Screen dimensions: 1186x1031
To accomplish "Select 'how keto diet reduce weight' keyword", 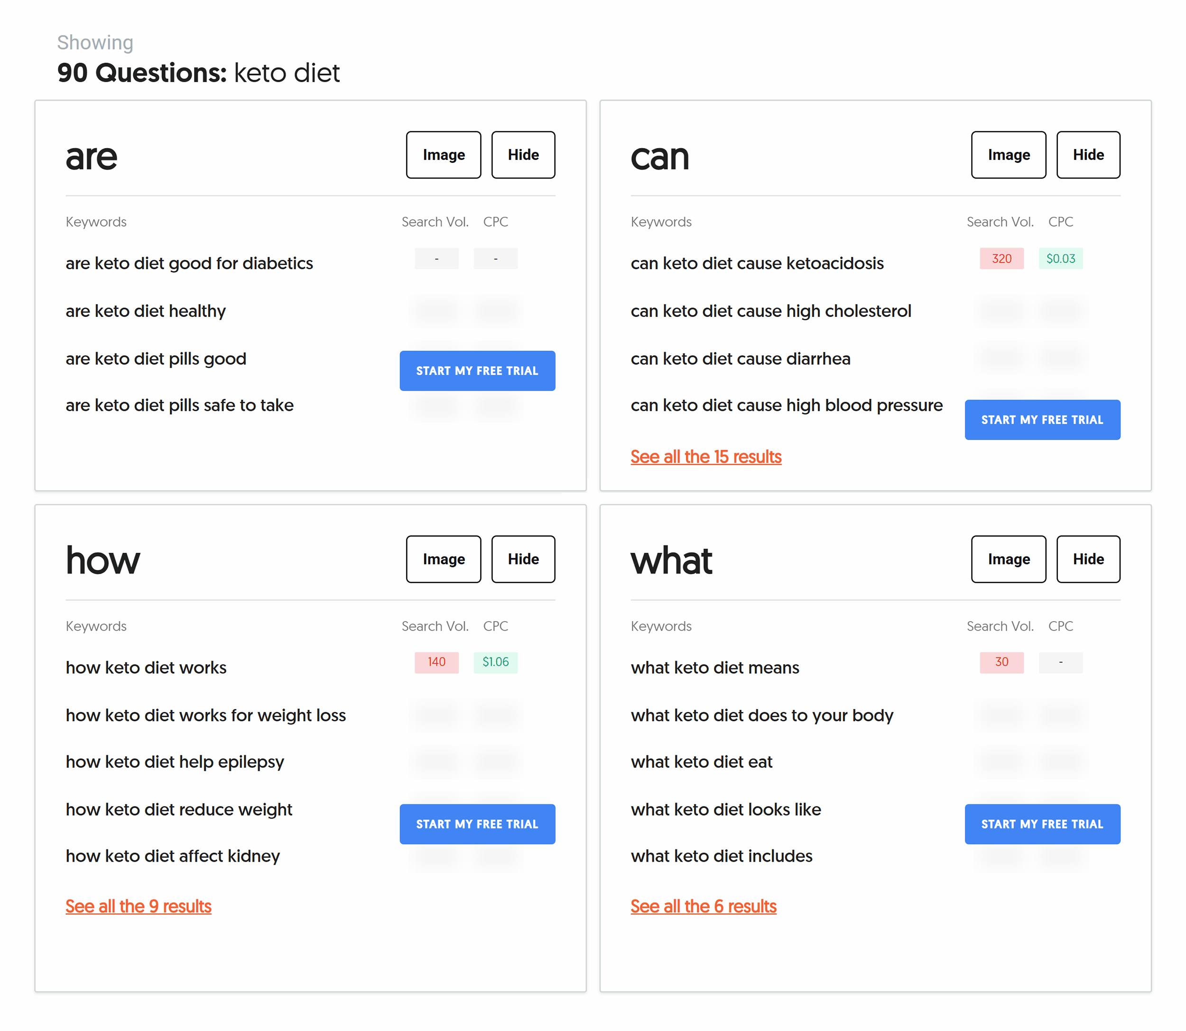I will (179, 809).
